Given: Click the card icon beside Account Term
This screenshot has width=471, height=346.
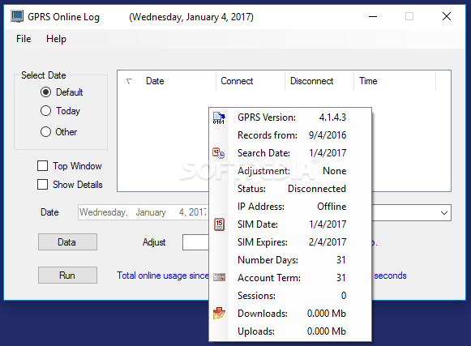Looking at the screenshot, I should click(x=219, y=277).
